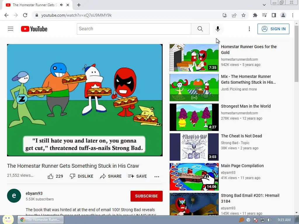Click the search magnifier button

[200, 29]
